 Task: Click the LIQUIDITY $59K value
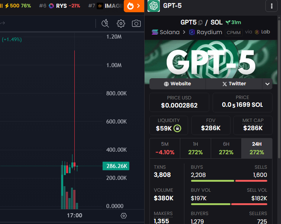(164, 128)
